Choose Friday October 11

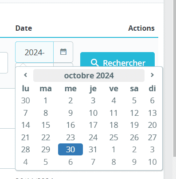click(113, 113)
